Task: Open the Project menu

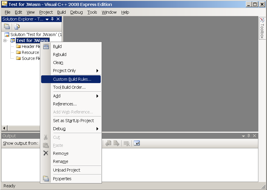Action: [x=46, y=12]
